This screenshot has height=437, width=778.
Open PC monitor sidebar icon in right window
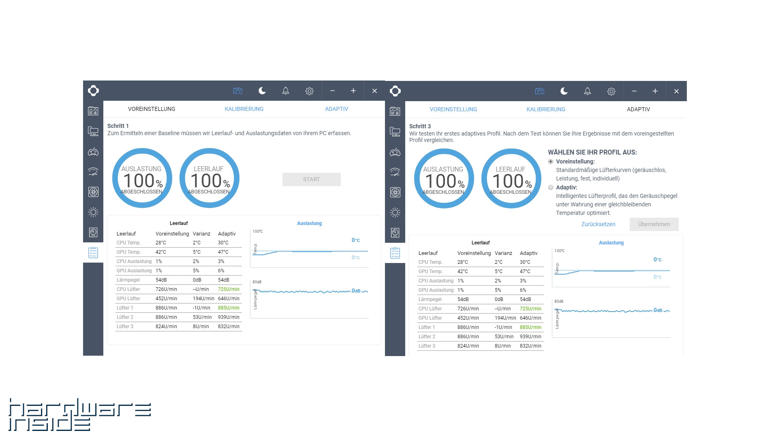(395, 132)
